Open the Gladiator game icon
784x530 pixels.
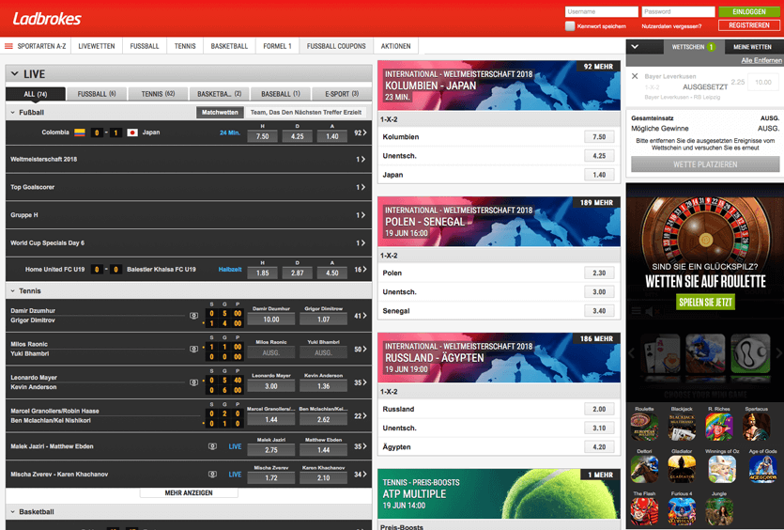[682, 470]
